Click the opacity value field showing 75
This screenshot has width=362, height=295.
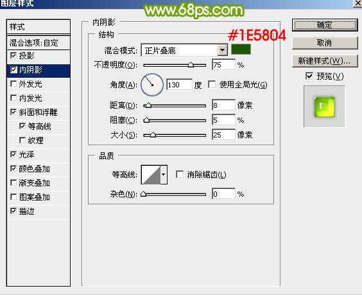click(x=223, y=65)
